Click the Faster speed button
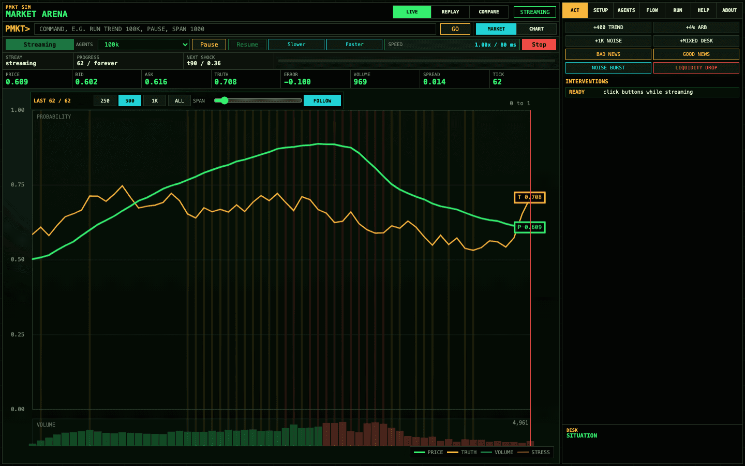 pyautogui.click(x=354, y=45)
